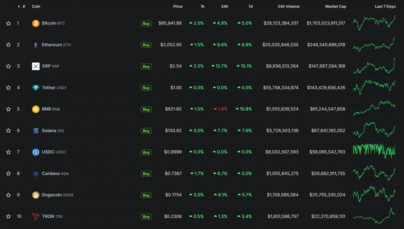Click the BNB yellow logo icon
This screenshot has height=229, width=404.
tap(36, 109)
